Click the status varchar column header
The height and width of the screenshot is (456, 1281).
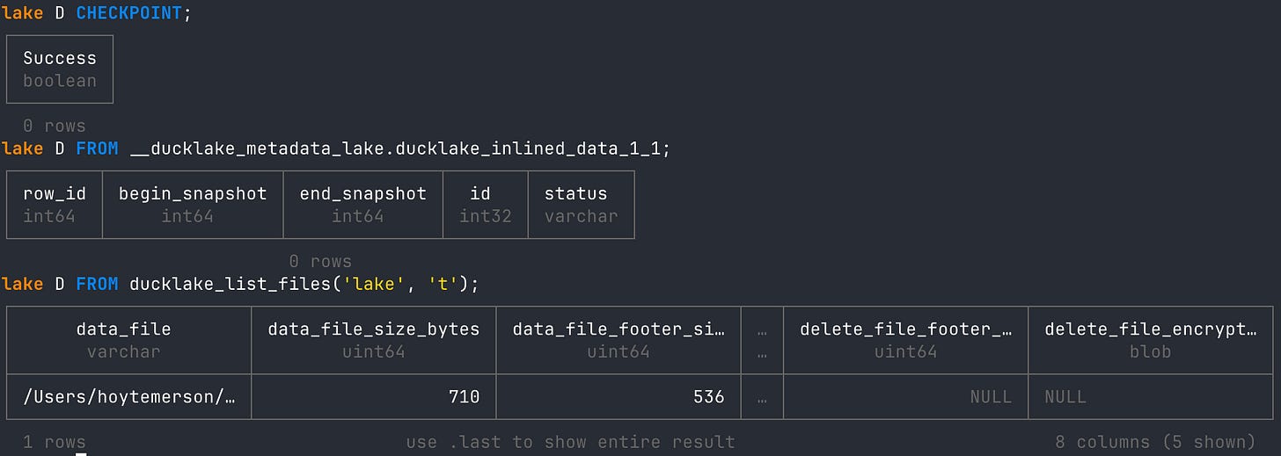coord(581,205)
